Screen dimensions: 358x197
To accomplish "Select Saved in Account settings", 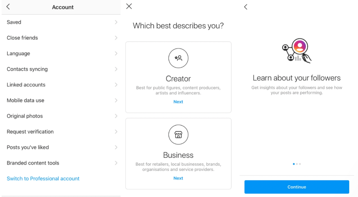I will tap(61, 22).
